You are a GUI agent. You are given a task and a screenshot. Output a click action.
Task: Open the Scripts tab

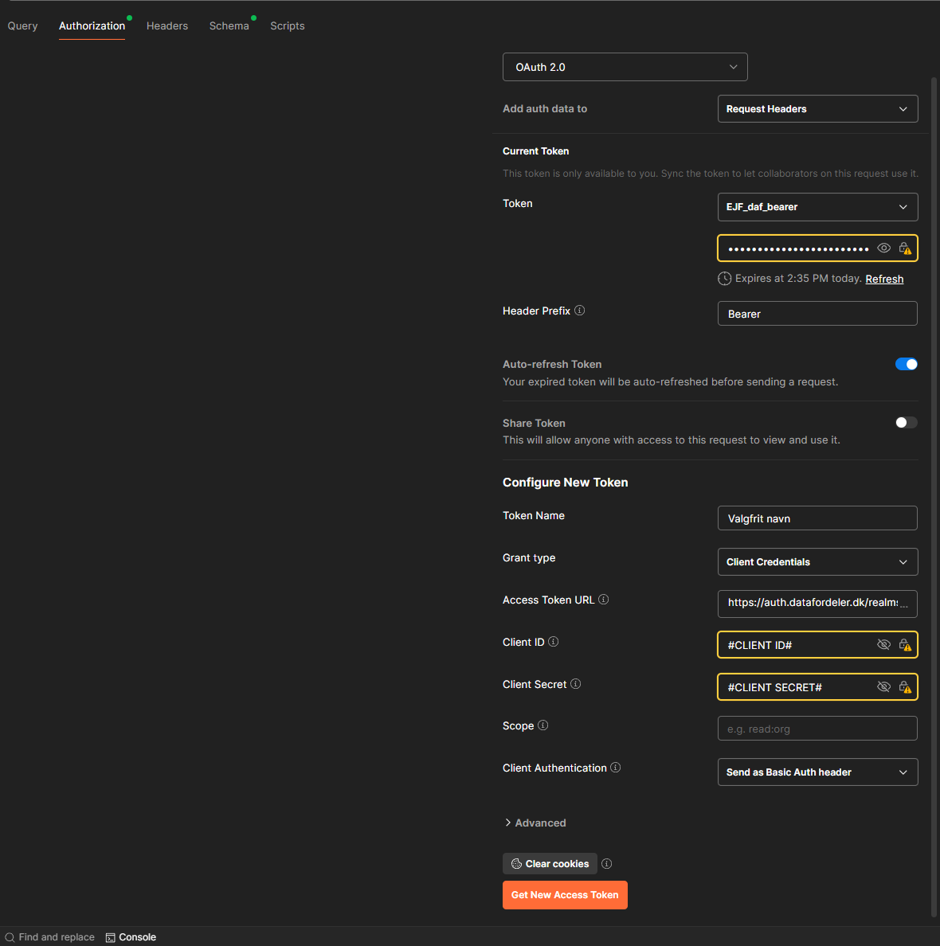click(x=288, y=25)
